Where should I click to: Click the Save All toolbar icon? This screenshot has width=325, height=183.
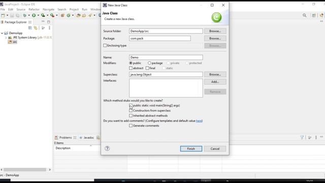(18, 15)
